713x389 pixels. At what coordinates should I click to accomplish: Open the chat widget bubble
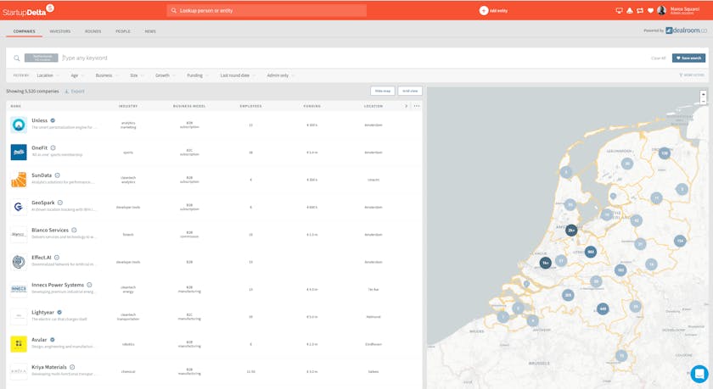coord(699,374)
